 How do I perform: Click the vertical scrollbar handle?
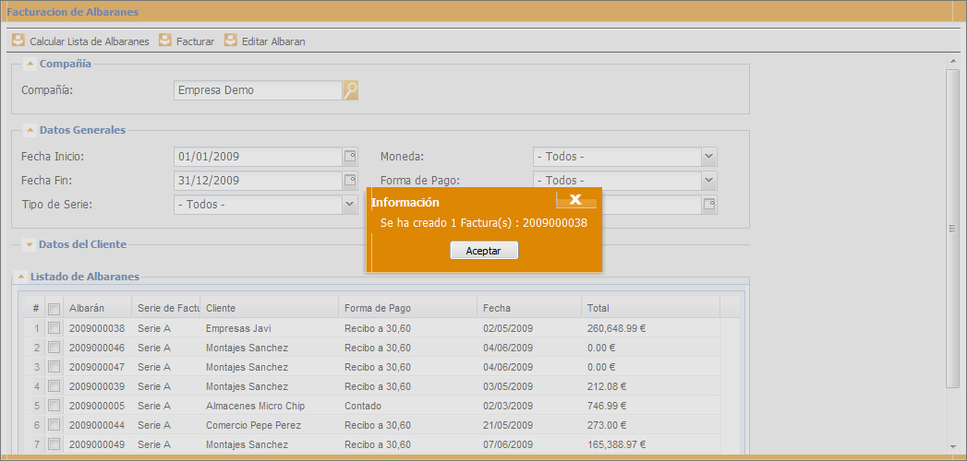[952, 228]
